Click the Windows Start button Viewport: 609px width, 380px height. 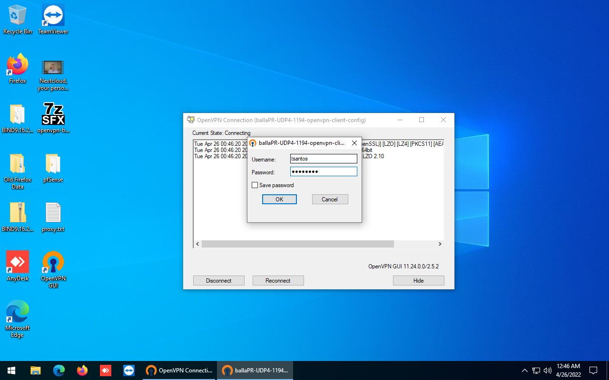point(11,370)
